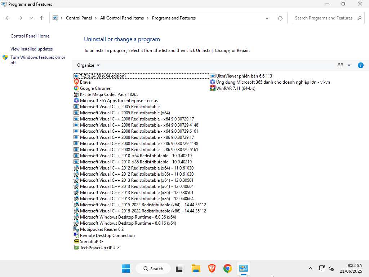Click Control Panel in the breadcrumb path
Screen dimensions: 369x277
(79, 18)
